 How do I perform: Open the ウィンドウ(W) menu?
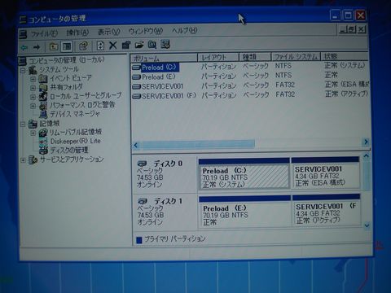tap(146, 31)
